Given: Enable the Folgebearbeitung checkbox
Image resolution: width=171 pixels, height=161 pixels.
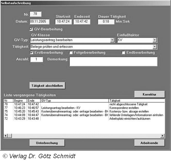Looking at the screenshot, I should [x=71, y=53].
